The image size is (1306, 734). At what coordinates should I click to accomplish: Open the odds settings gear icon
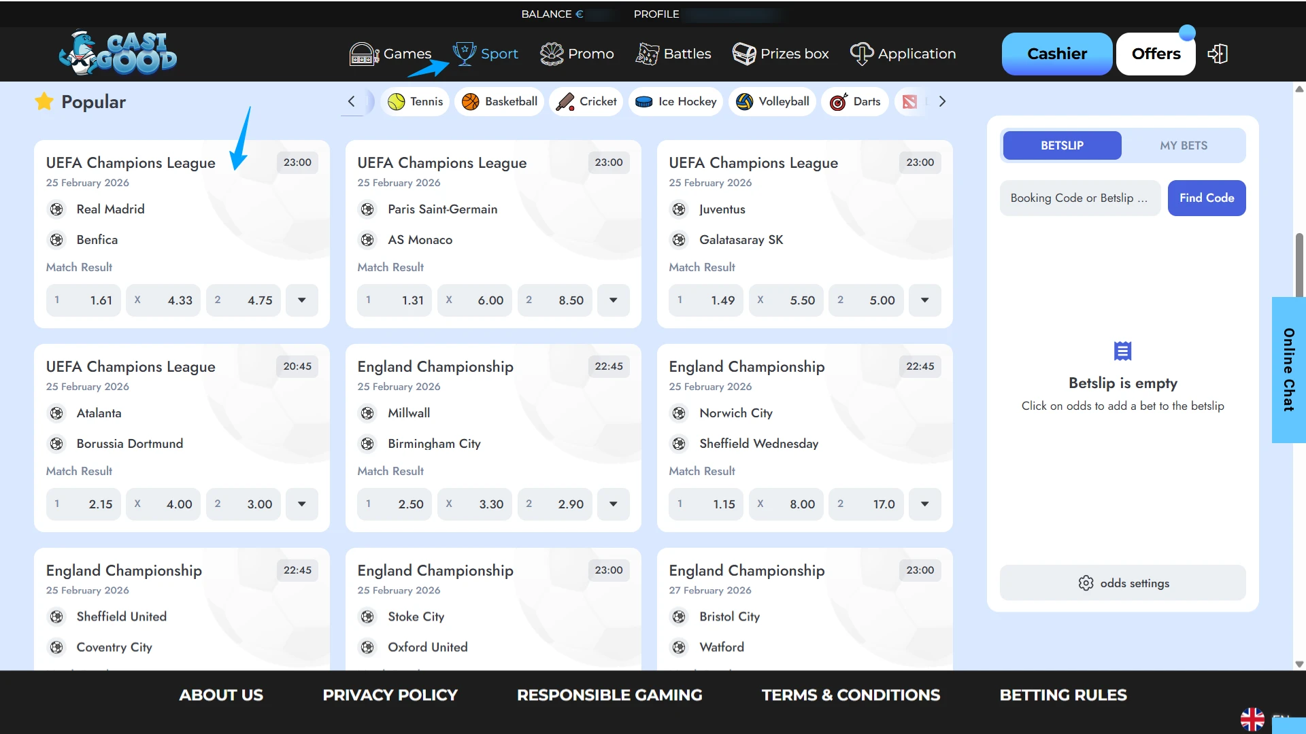pyautogui.click(x=1086, y=582)
